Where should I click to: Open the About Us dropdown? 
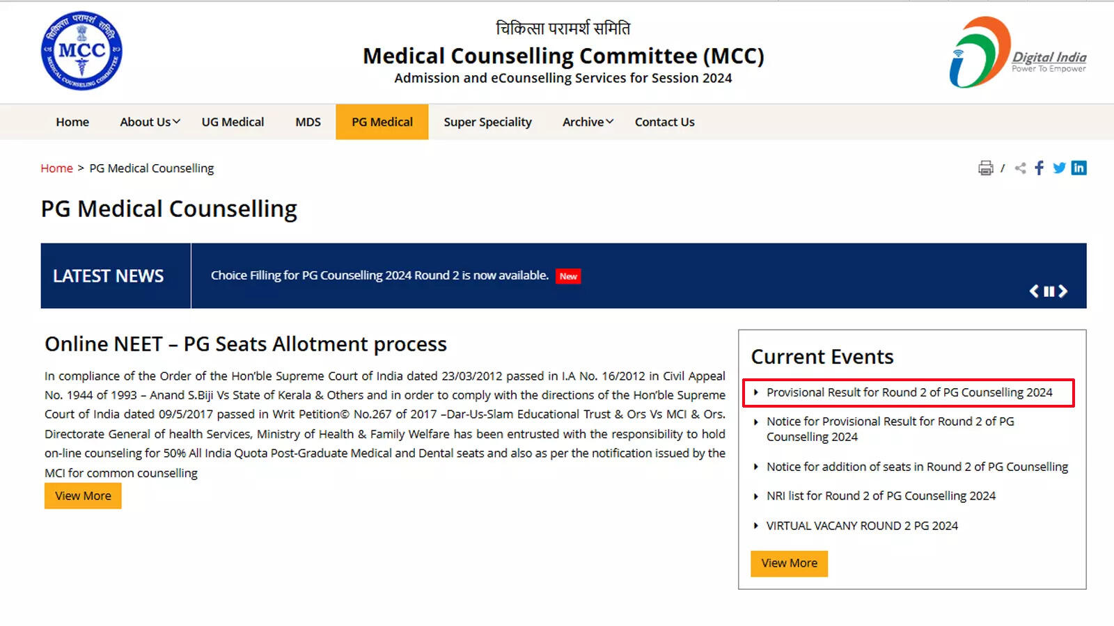(x=148, y=122)
